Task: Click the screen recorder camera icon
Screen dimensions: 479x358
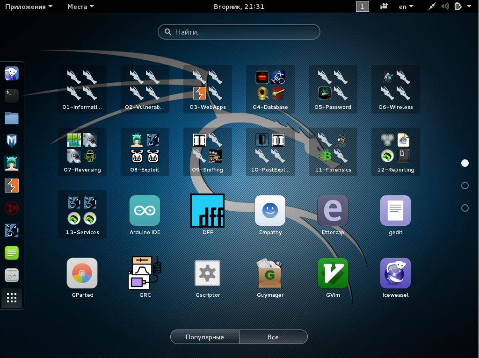Action: click(x=384, y=7)
